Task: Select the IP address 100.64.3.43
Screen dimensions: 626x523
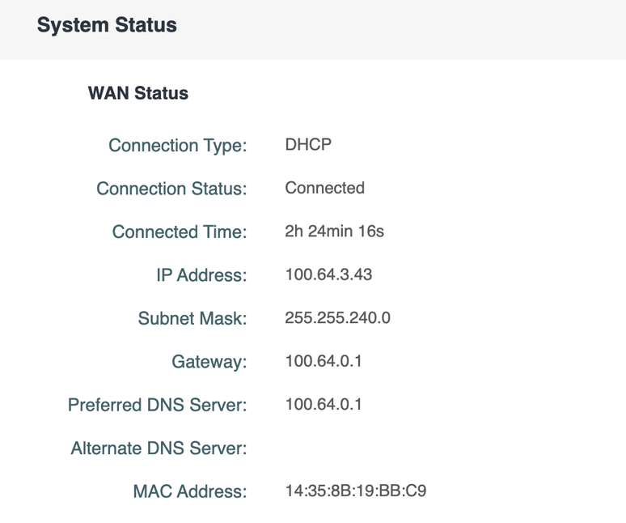Action: coord(328,274)
